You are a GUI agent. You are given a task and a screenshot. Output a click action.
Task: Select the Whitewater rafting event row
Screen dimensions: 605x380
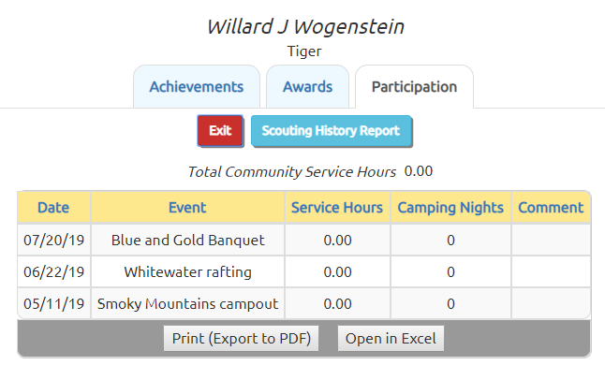(x=304, y=272)
